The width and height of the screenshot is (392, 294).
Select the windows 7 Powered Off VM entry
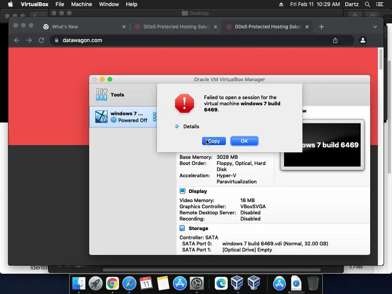[x=124, y=117]
